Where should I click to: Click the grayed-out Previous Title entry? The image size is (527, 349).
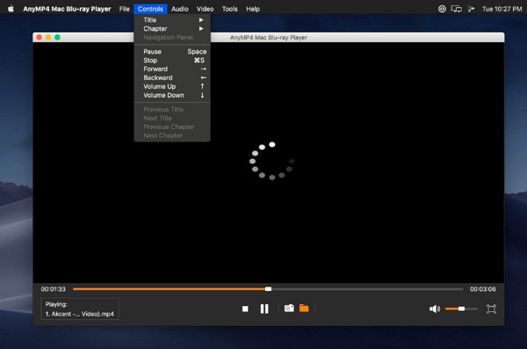(172, 109)
